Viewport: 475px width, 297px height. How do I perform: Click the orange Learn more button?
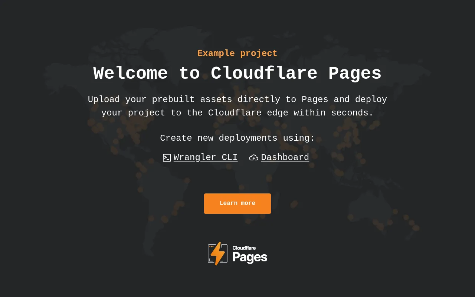pyautogui.click(x=237, y=203)
